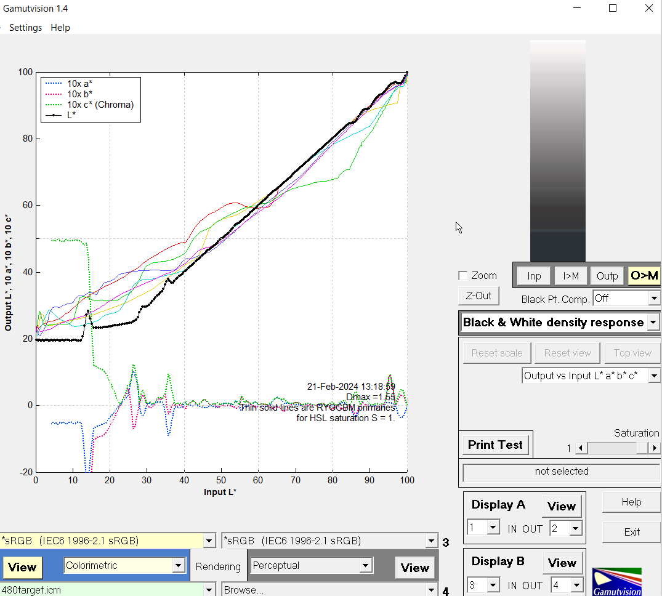662x596 pixels.
Task: Expand Black & White density response dropdown
Action: coord(559,322)
